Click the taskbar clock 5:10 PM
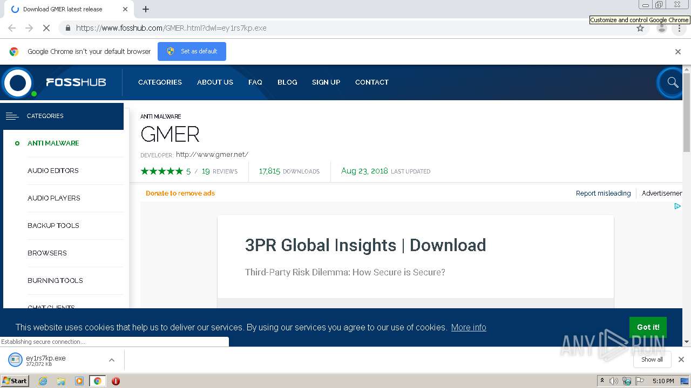 tap(663, 381)
